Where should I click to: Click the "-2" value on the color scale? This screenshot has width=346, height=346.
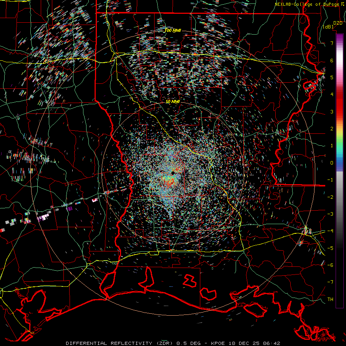pyautogui.click(x=330, y=197)
